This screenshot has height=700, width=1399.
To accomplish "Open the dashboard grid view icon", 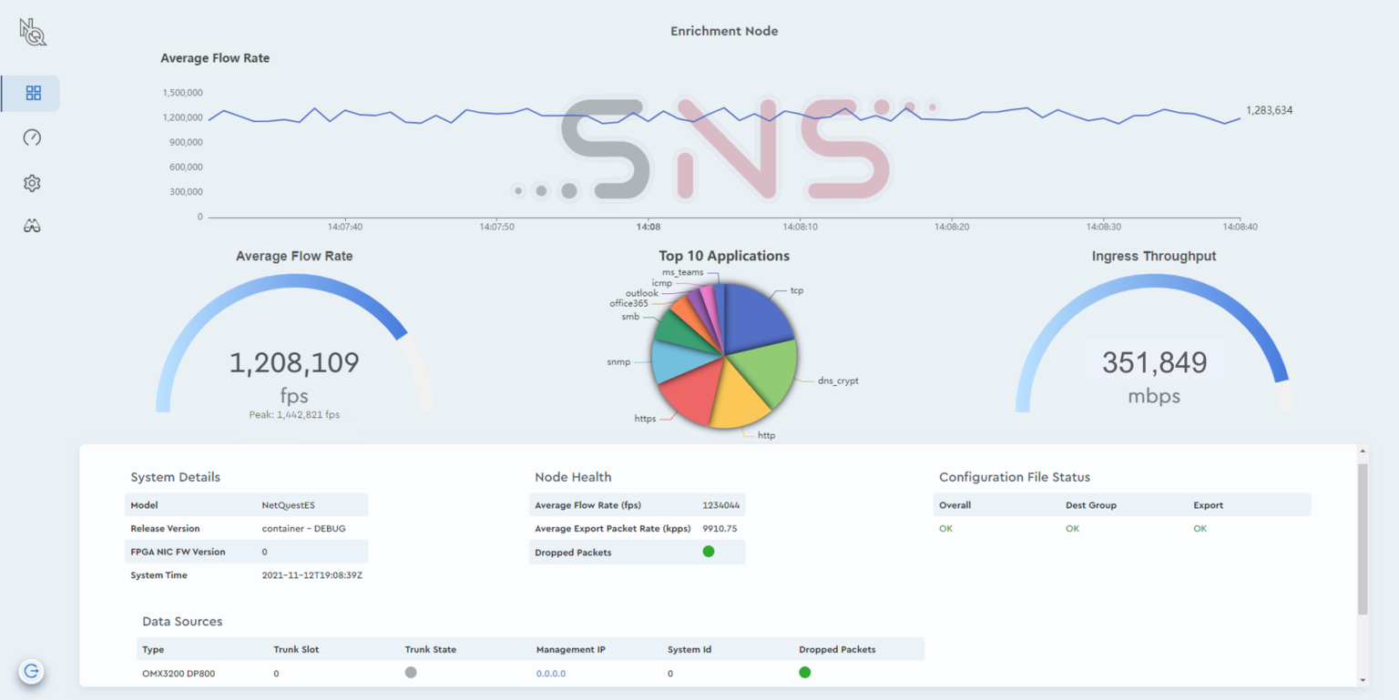I will 33,93.
